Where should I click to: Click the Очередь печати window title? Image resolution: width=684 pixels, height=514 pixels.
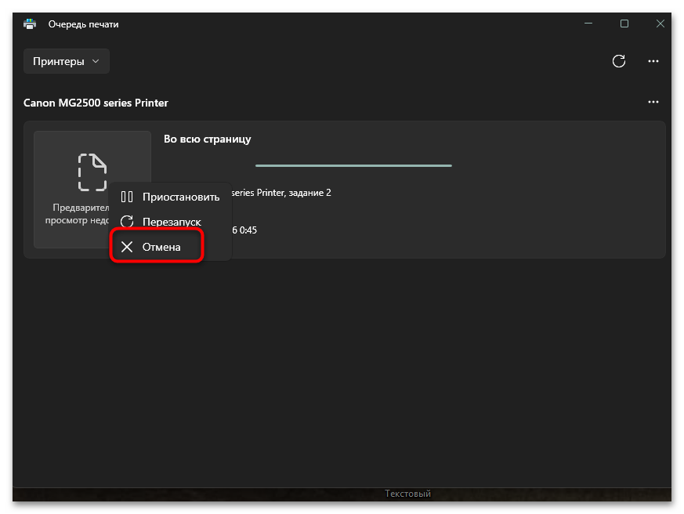coord(83,24)
